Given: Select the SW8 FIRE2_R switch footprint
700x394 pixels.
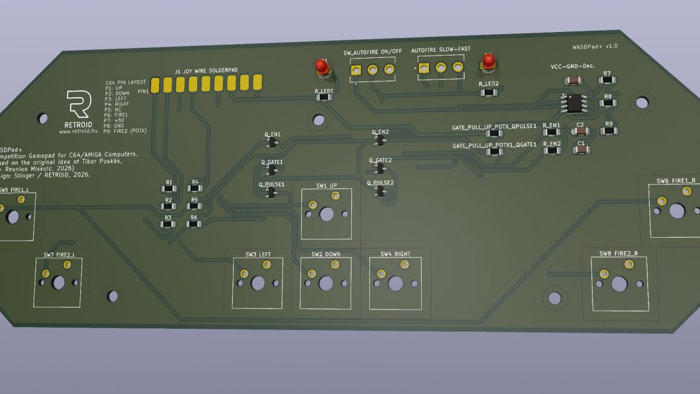Looking at the screenshot, I should tap(619, 284).
